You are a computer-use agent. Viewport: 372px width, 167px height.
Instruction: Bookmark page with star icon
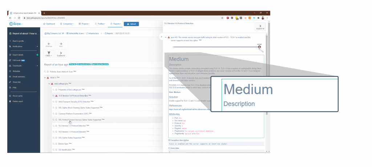pos(222,18)
